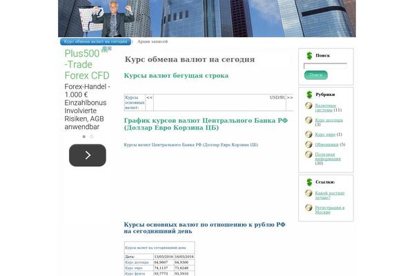Open the 'Регистрация в Москве' link
414x276 pixels.
(x=330, y=210)
